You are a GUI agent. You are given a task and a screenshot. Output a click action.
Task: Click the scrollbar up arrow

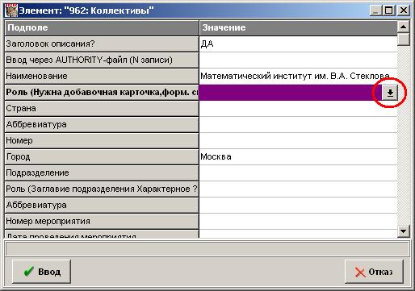(403, 27)
